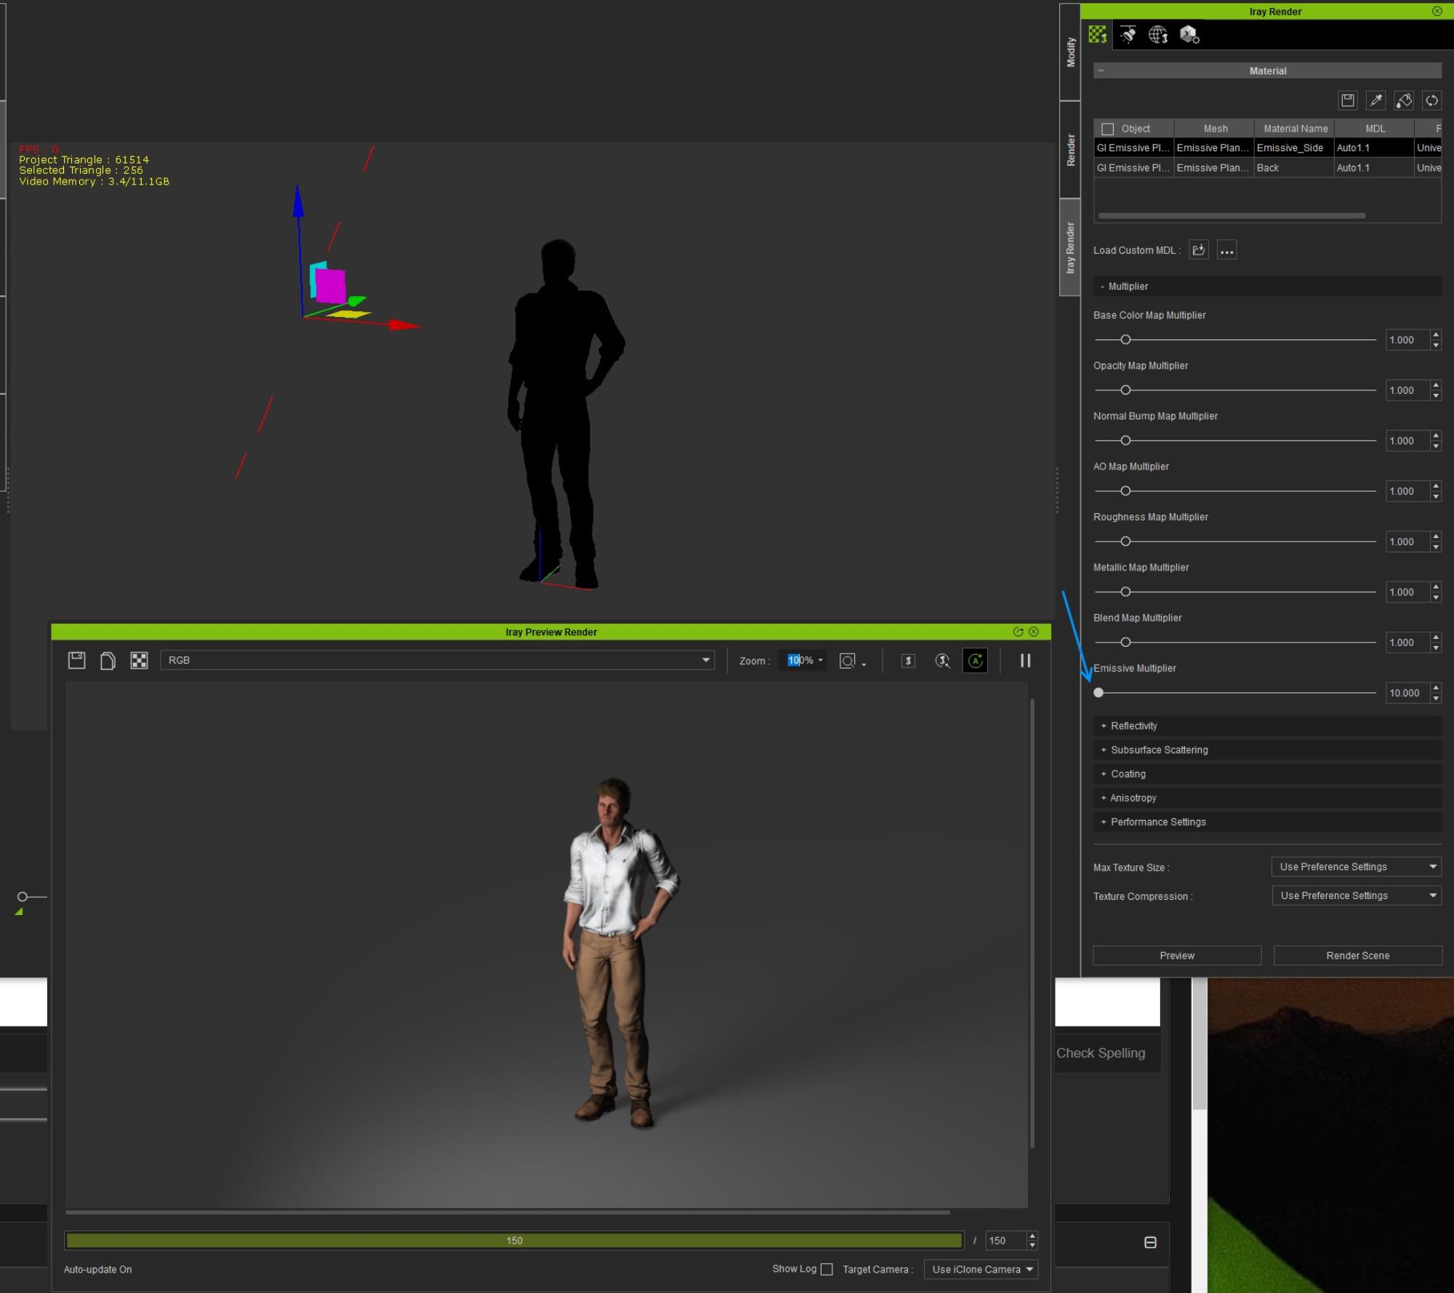Toggle the auto-update button in preview toolbar
Screen dimensions: 1454x1293
click(975, 661)
